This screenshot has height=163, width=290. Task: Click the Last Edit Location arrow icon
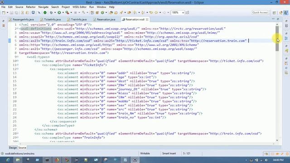pyautogui.click(x=151, y=13)
